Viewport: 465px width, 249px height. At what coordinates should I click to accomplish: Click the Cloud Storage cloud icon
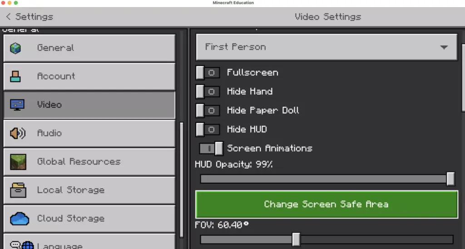(20, 219)
